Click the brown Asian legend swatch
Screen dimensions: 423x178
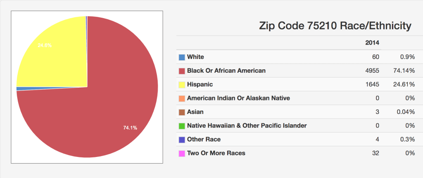pos(182,112)
